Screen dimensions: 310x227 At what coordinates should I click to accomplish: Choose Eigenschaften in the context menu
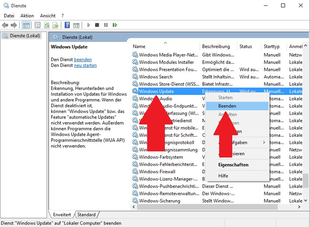click(x=237, y=165)
